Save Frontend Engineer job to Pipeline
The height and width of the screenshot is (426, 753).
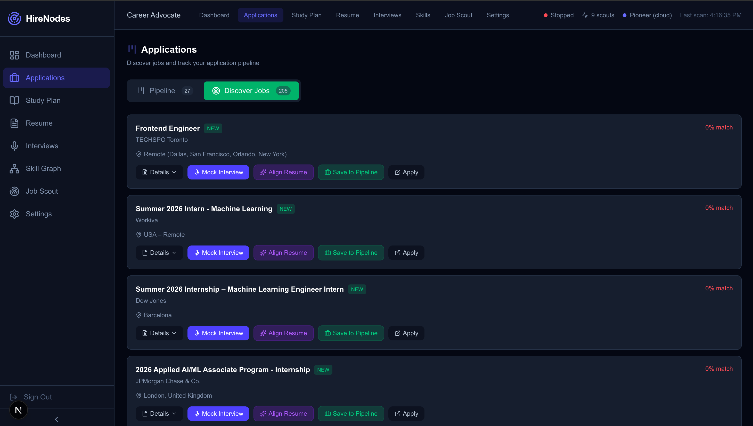pyautogui.click(x=351, y=172)
